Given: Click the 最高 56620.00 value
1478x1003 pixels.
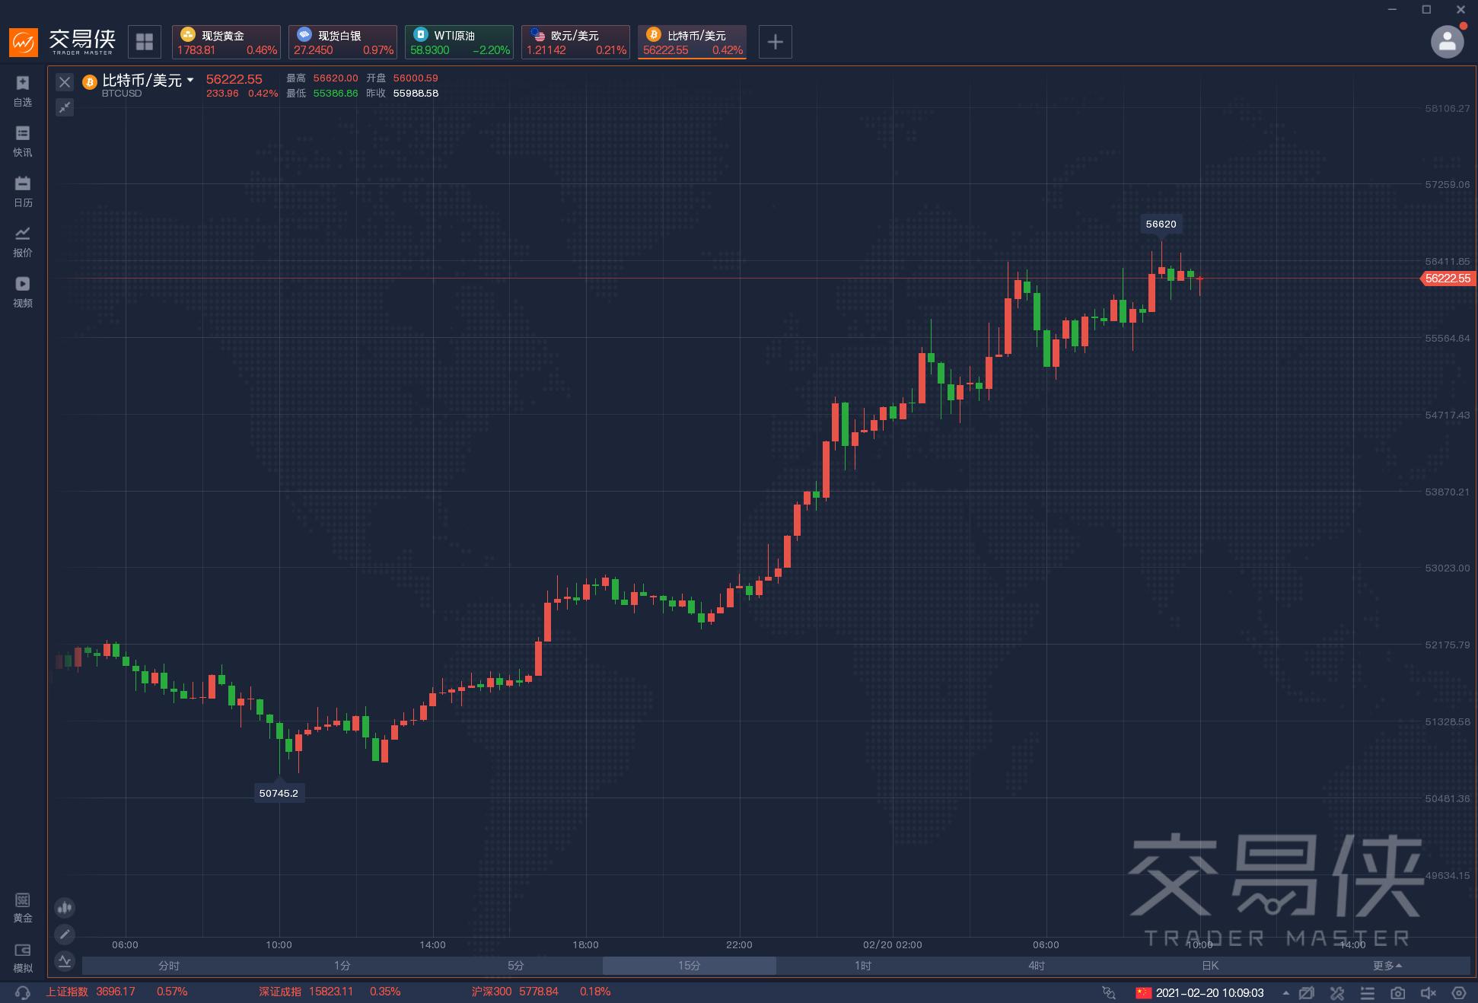Looking at the screenshot, I should 336,78.
